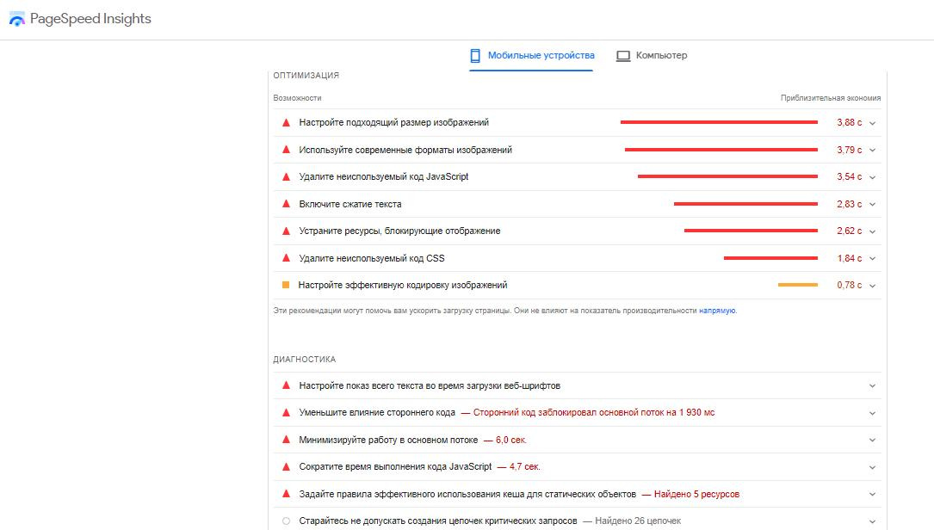
Task: Expand chevron for text compression 2,83 с
Action: pyautogui.click(x=872, y=204)
